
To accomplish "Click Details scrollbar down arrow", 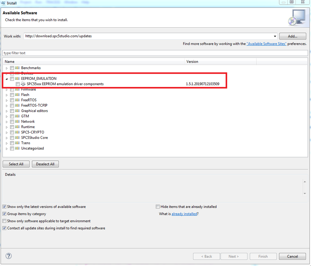I will 305,194.
